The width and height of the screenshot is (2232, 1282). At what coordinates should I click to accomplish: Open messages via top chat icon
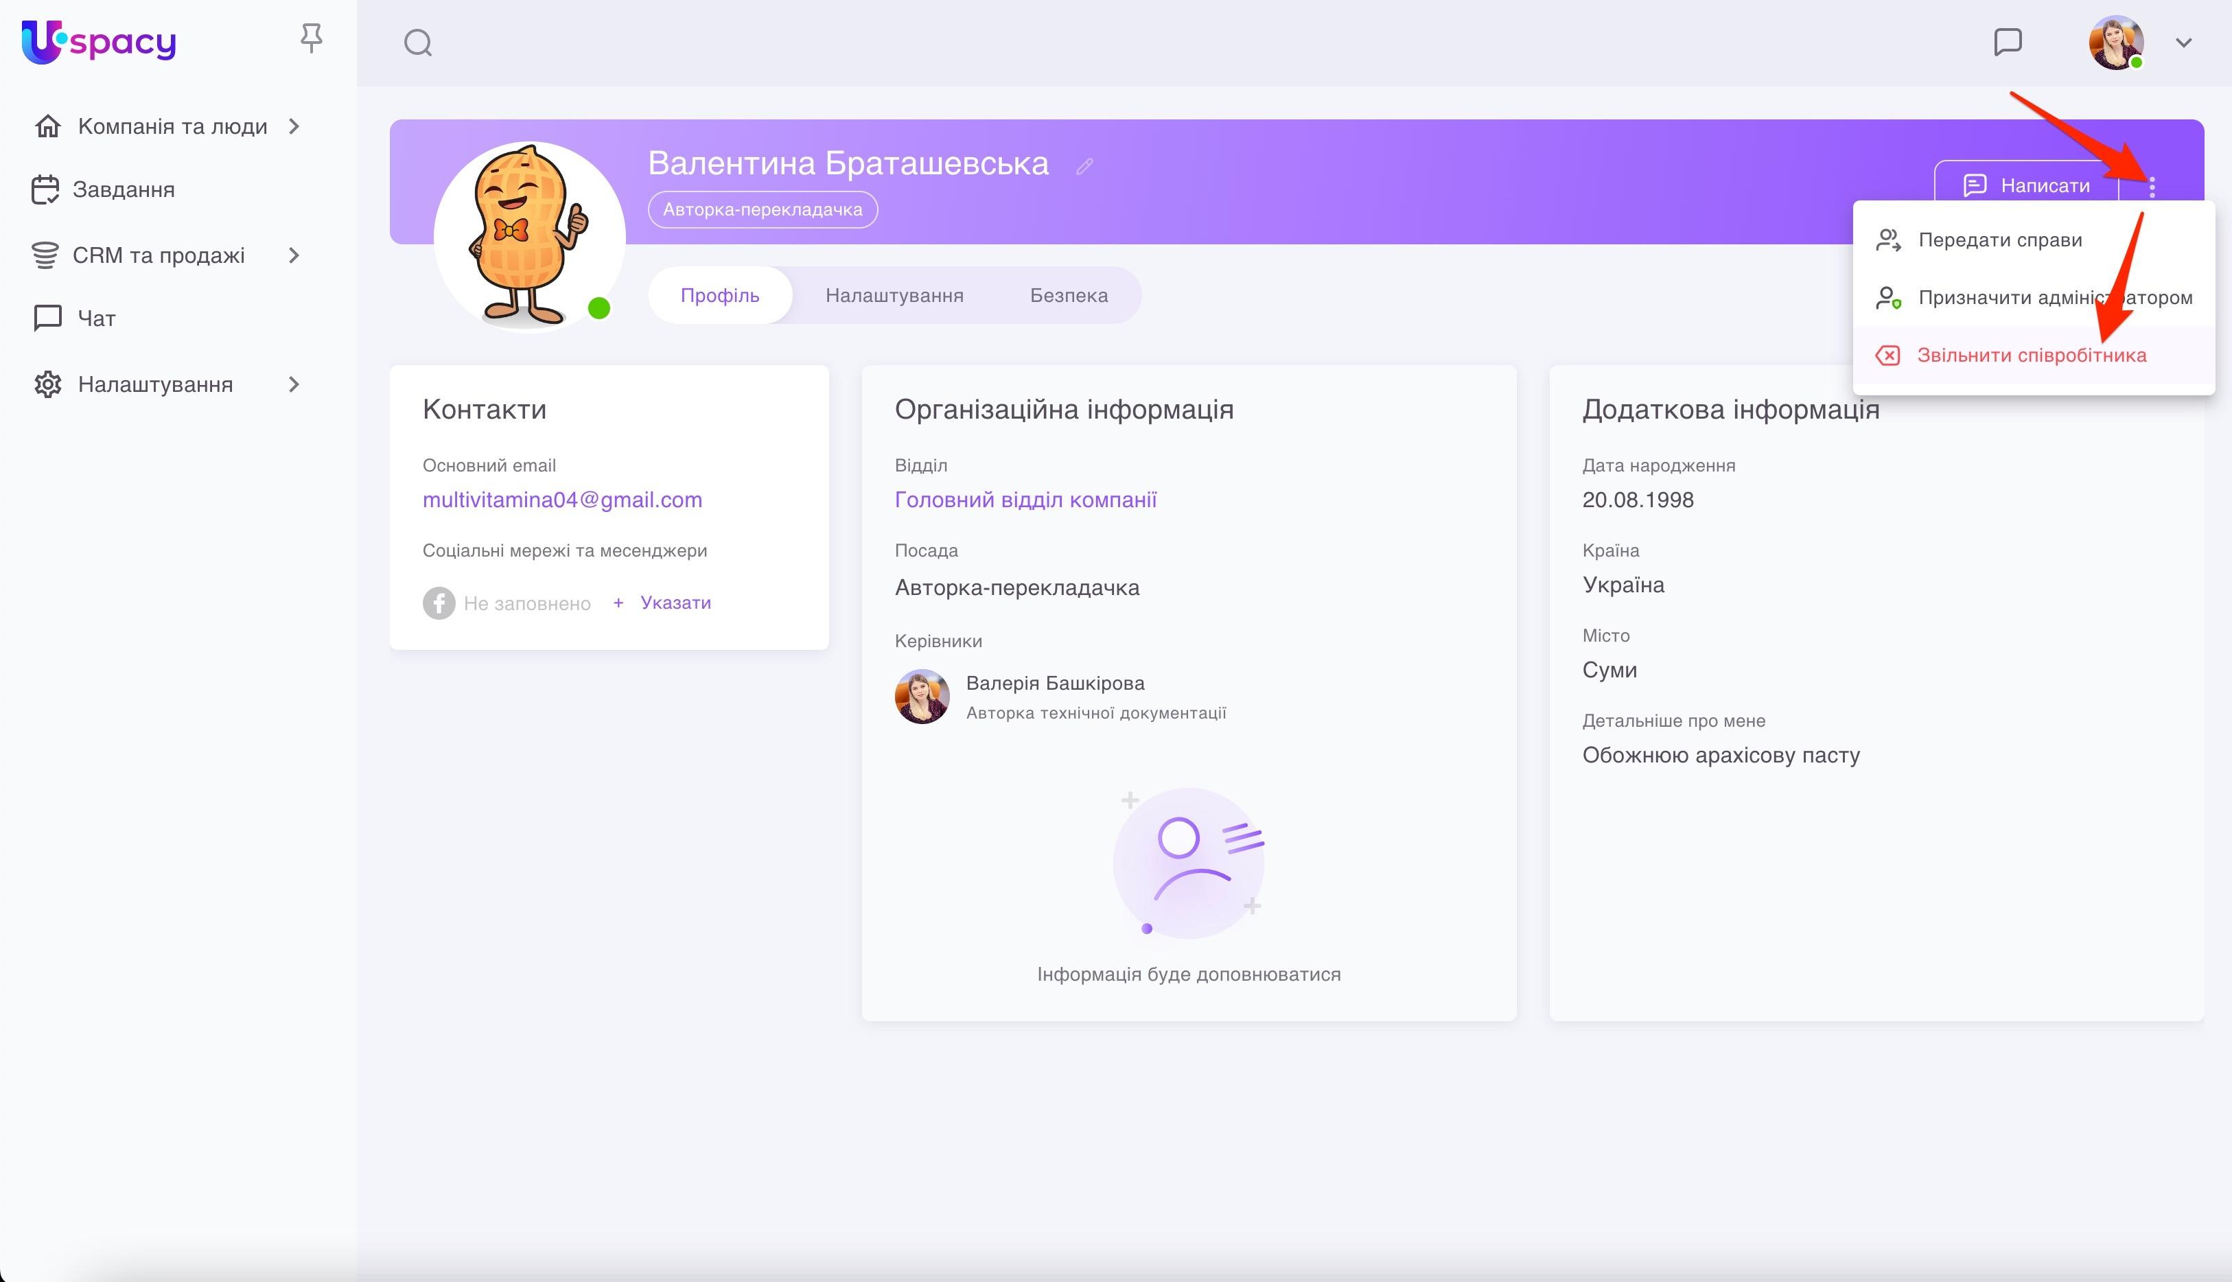2007,41
